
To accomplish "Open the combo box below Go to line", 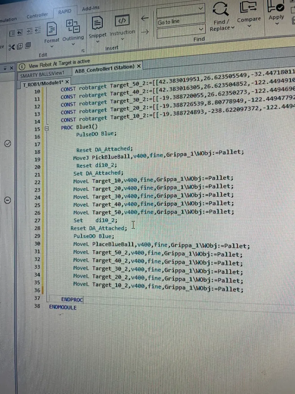I will pos(181,31).
